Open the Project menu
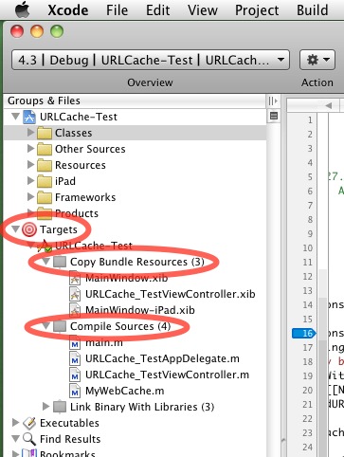This screenshot has width=344, height=457. [257, 10]
